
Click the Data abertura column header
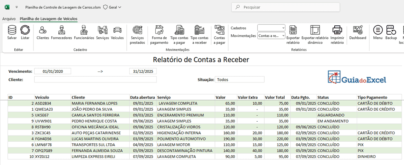143,97
